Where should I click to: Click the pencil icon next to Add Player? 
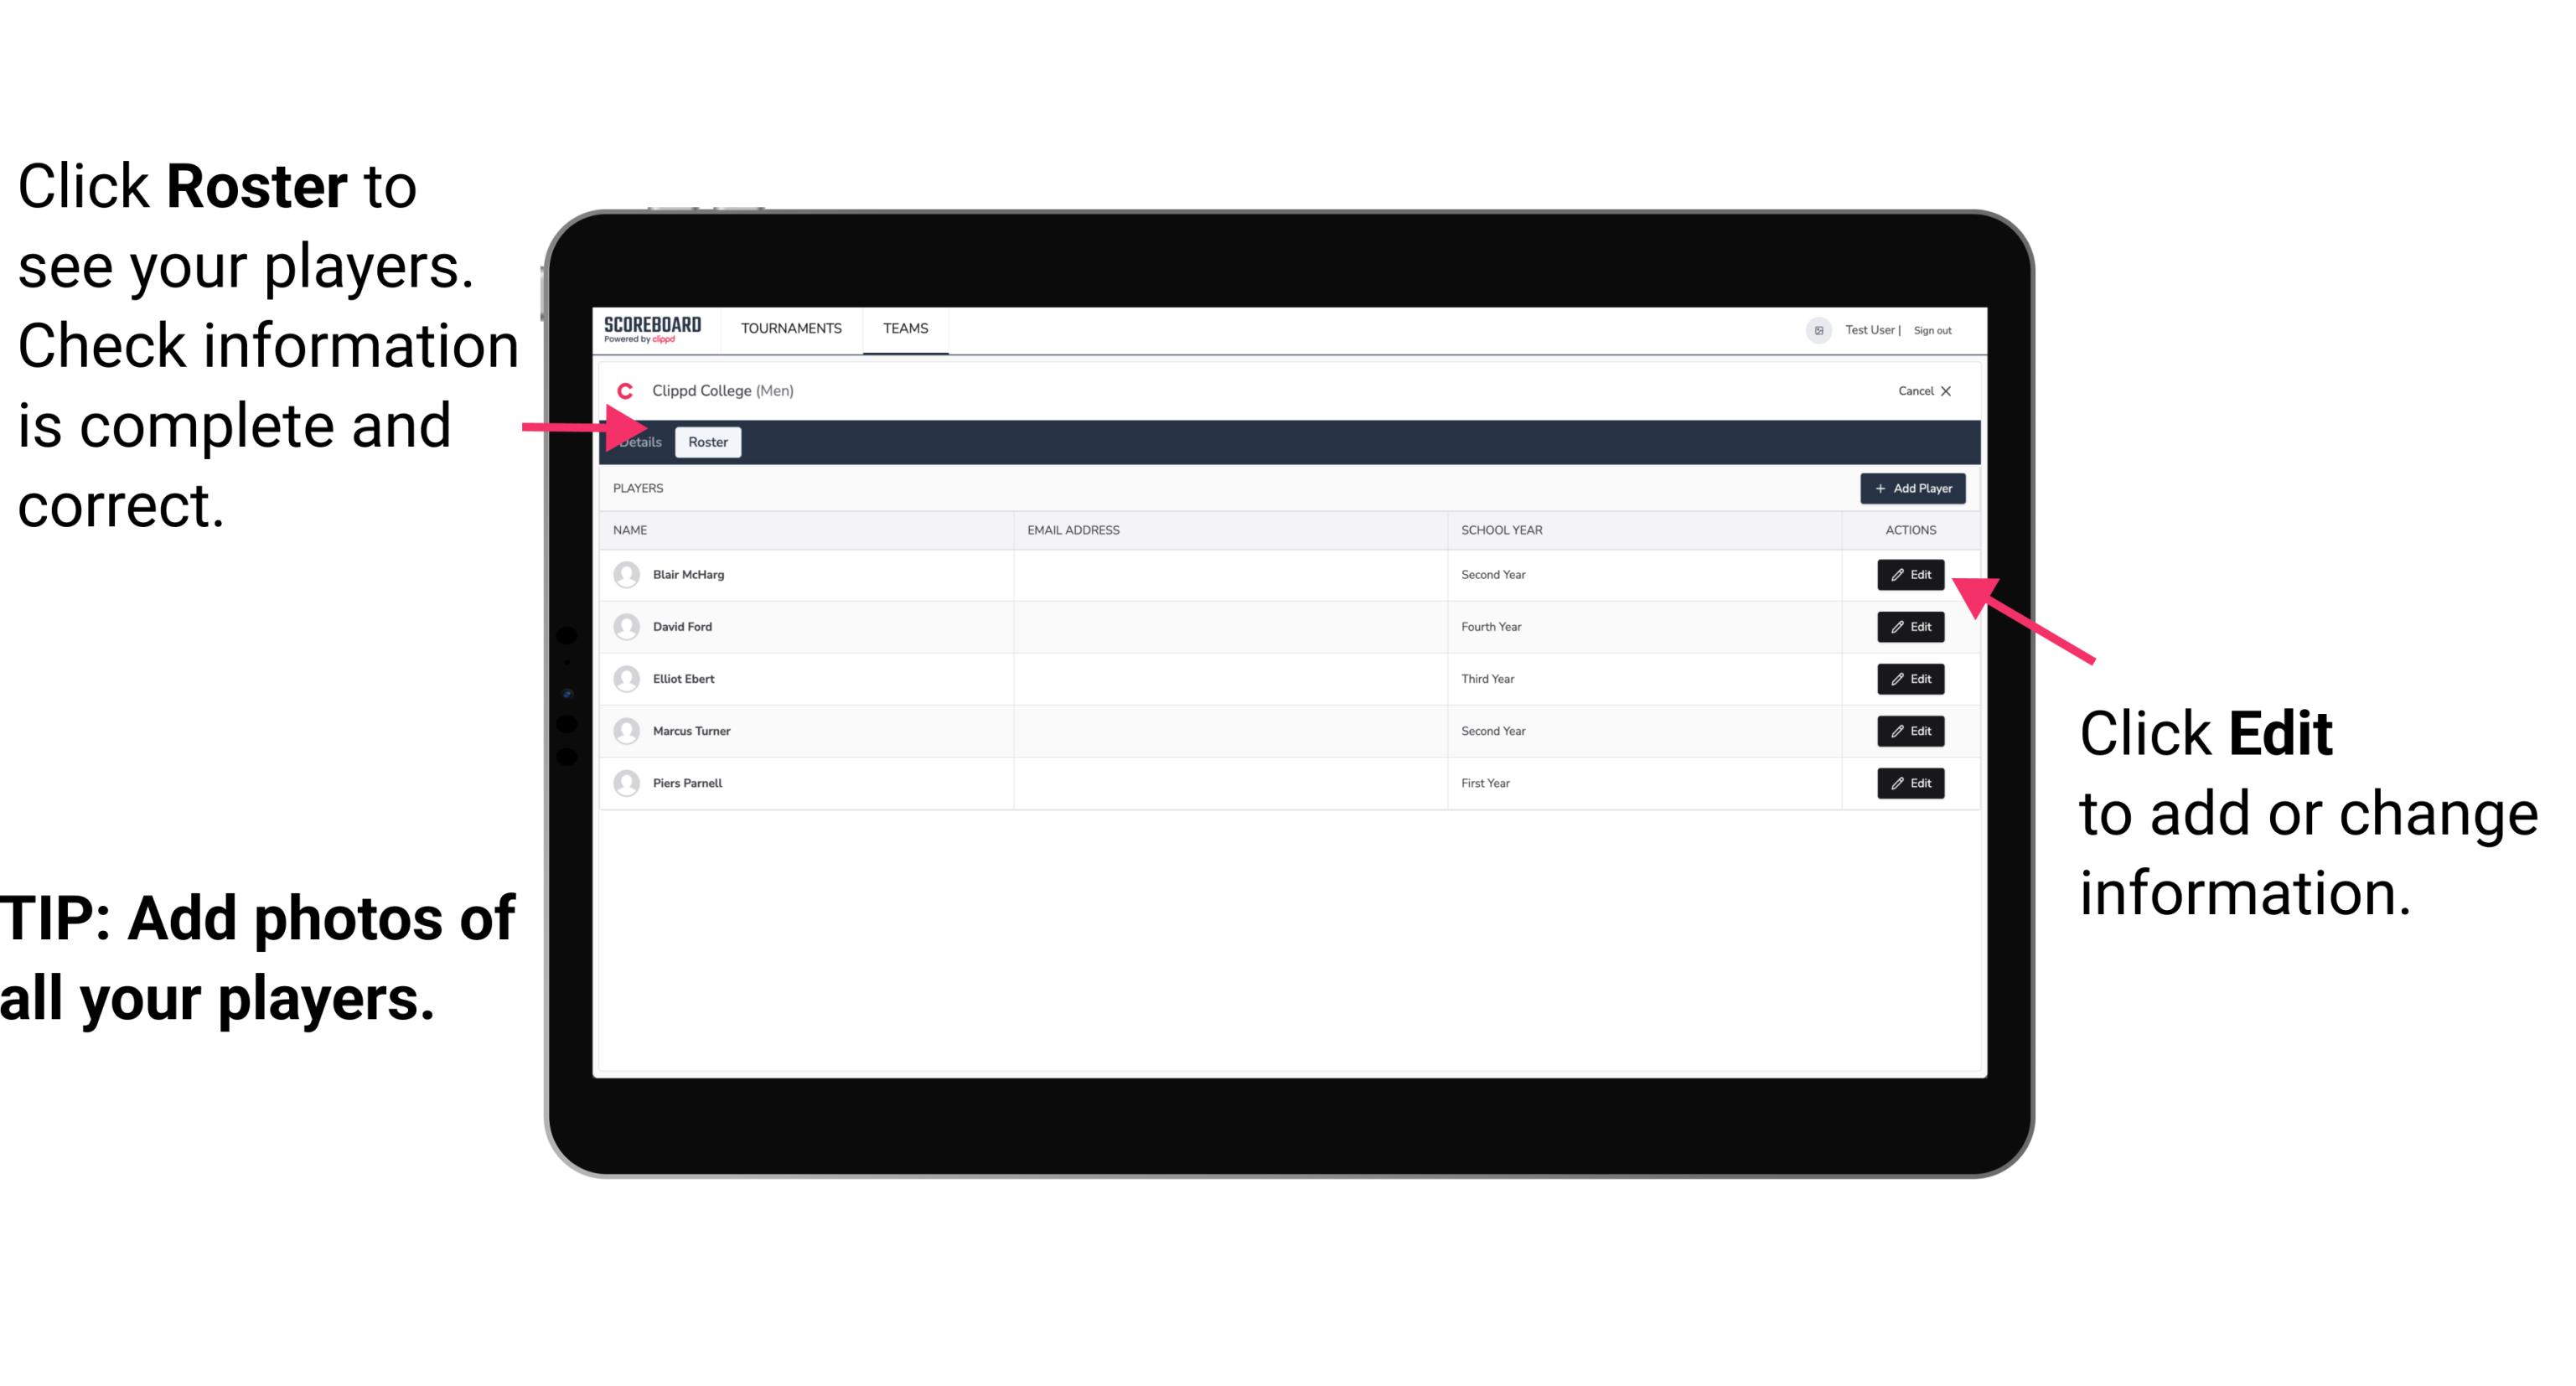(x=1899, y=575)
